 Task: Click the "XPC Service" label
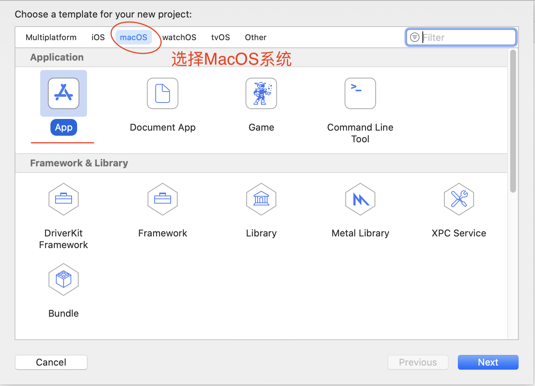(459, 233)
